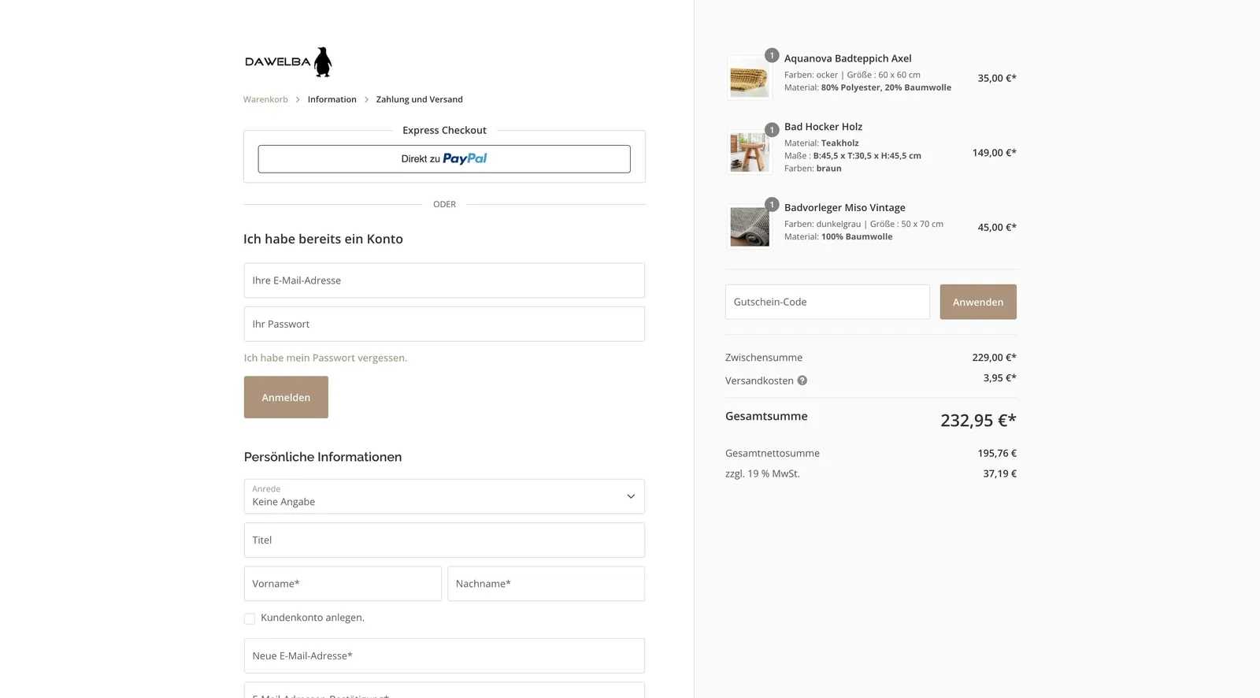This screenshot has height=698, width=1260.
Task: Open Badvorleger Miso Vintage product thumbnail
Action: 750,227
